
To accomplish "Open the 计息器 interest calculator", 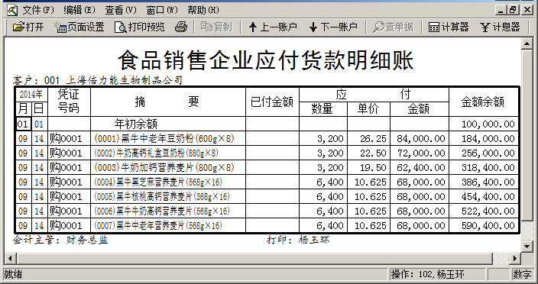I will pos(500,27).
